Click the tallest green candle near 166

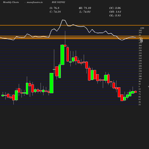pyautogui.click(x=62, y=55)
